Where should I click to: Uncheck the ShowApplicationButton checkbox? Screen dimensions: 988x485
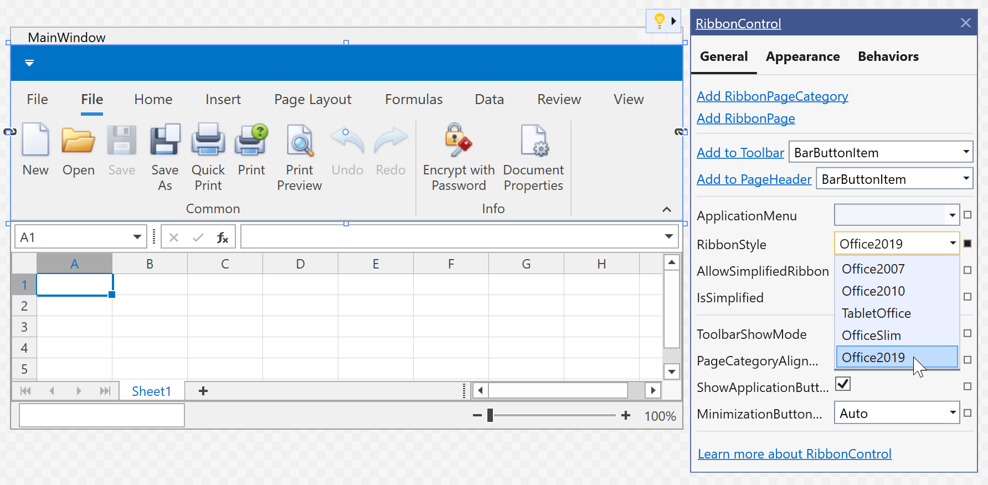tap(843, 384)
